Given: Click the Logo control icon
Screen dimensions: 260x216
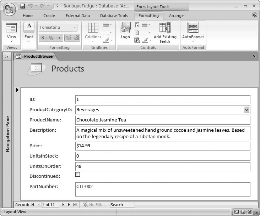Looking at the screenshot, I should [125, 30].
